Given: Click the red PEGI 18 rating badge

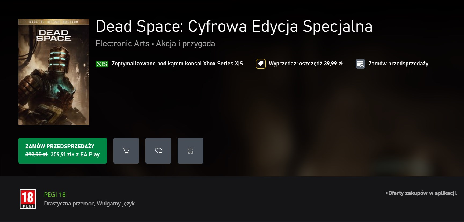Looking at the screenshot, I should pyautogui.click(x=28, y=199).
